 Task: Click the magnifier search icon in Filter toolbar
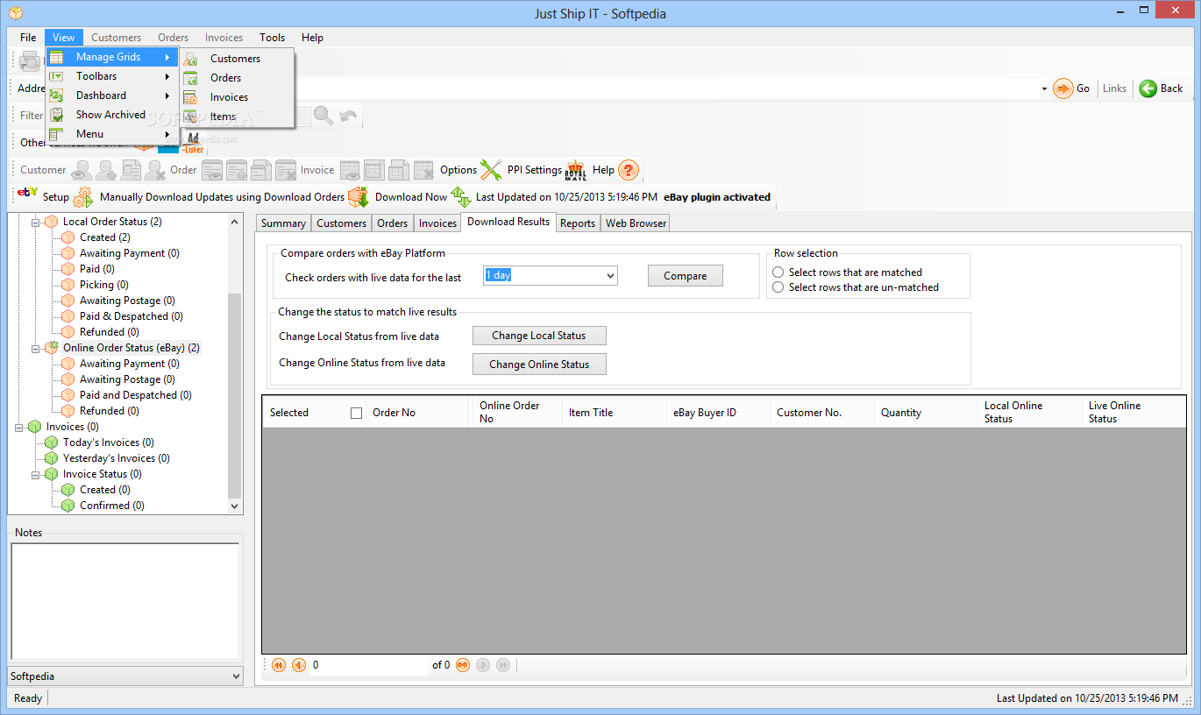pos(323,115)
